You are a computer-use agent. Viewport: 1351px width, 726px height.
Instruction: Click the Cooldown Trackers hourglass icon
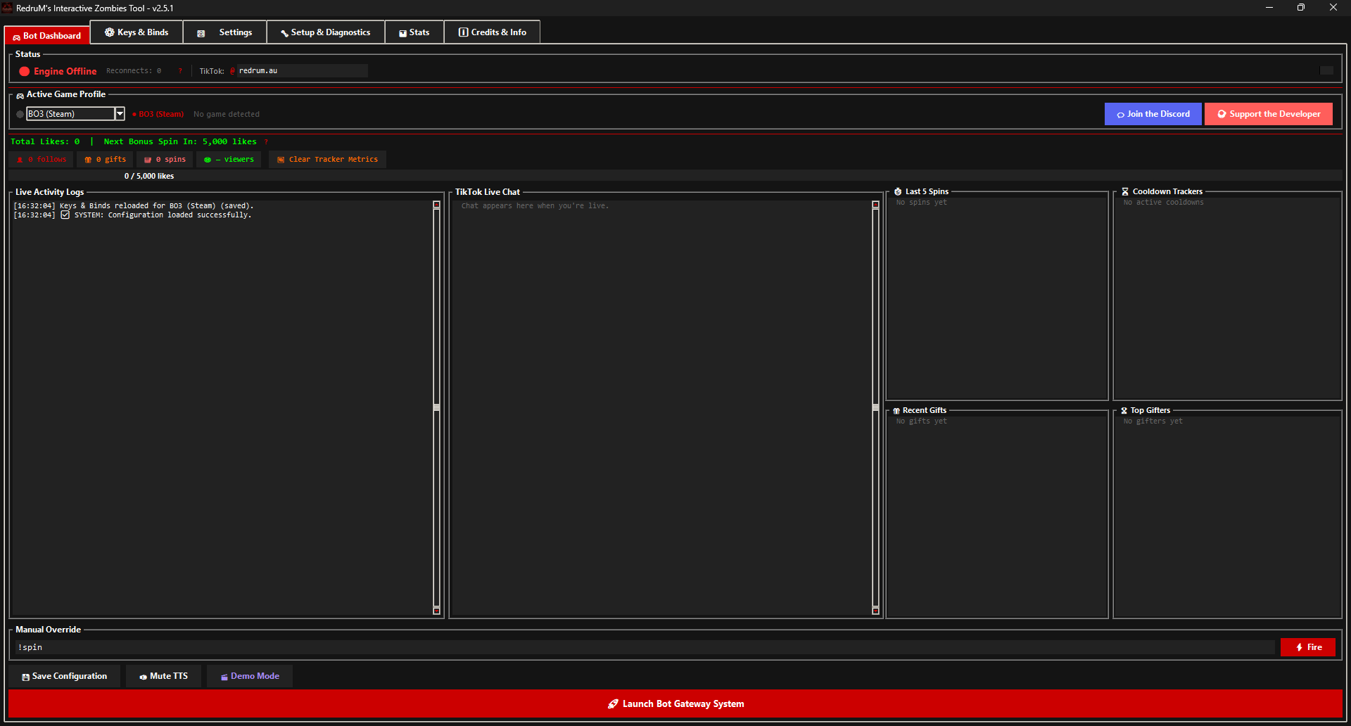[x=1125, y=191]
